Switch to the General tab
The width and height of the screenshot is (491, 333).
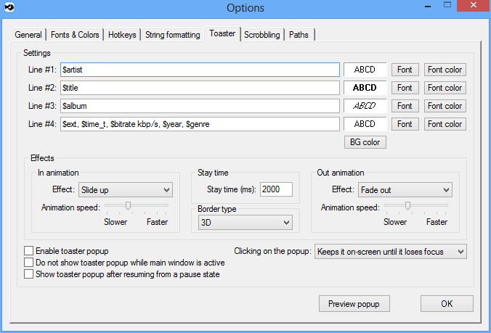[x=28, y=35]
